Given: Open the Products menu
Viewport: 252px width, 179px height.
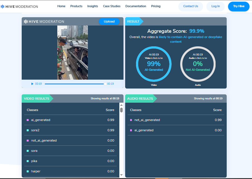Looking at the screenshot, I should (76, 6).
